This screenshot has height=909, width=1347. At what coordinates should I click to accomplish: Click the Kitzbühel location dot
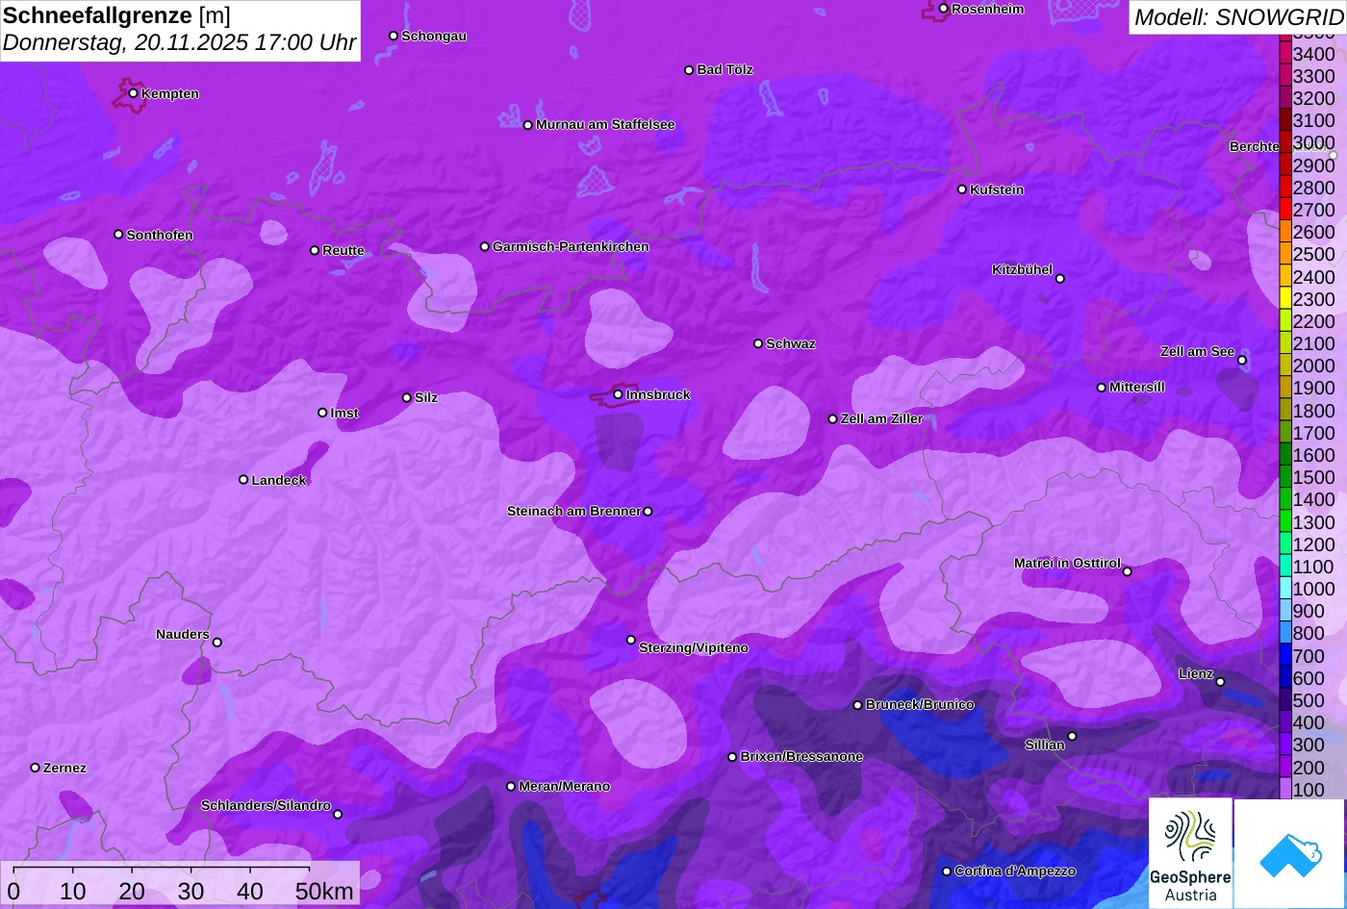(x=1060, y=279)
